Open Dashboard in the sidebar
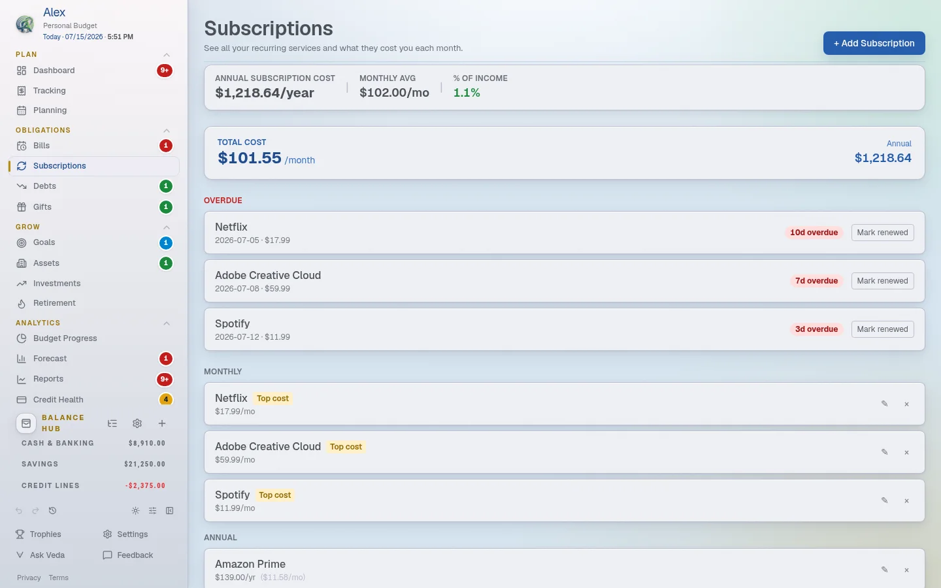The height and width of the screenshot is (588, 941). click(94, 71)
